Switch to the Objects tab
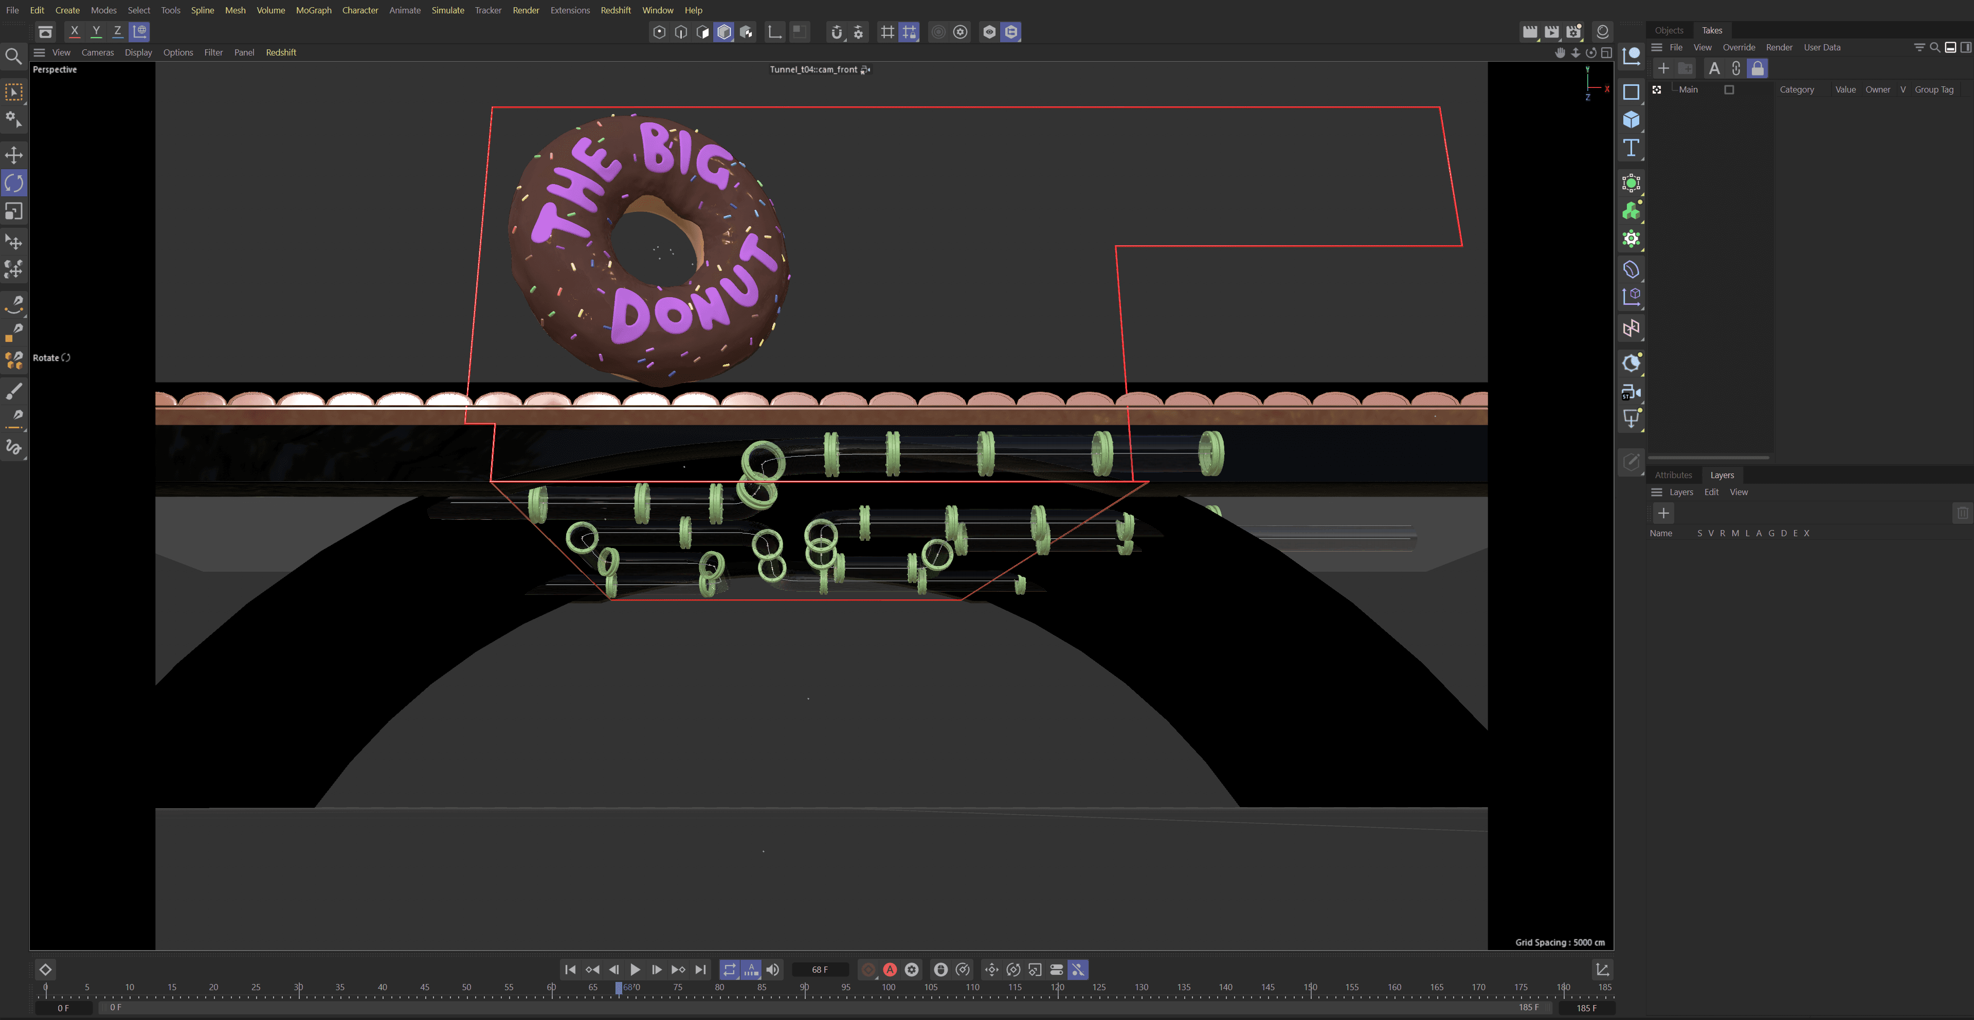Screen dimensions: 1974x1020 (x=1668, y=30)
